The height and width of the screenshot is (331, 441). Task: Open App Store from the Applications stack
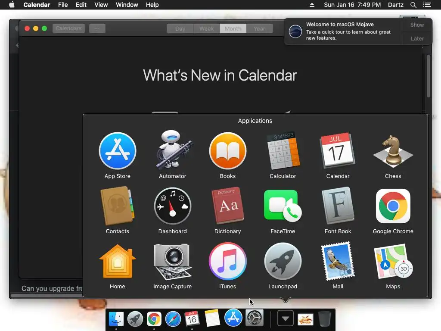pos(118,151)
